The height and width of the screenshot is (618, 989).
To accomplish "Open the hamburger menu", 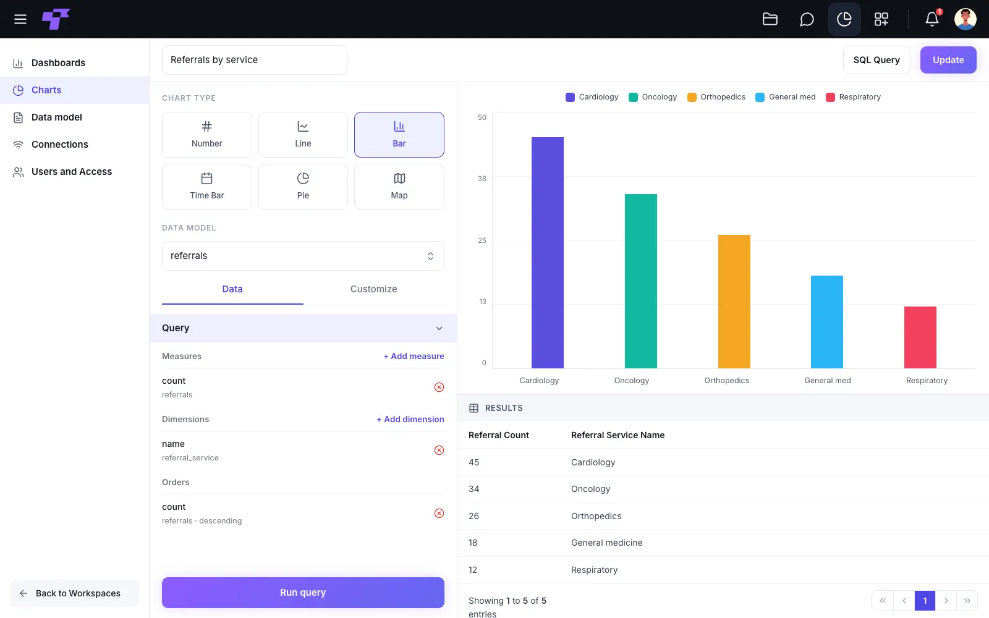I will 20,19.
